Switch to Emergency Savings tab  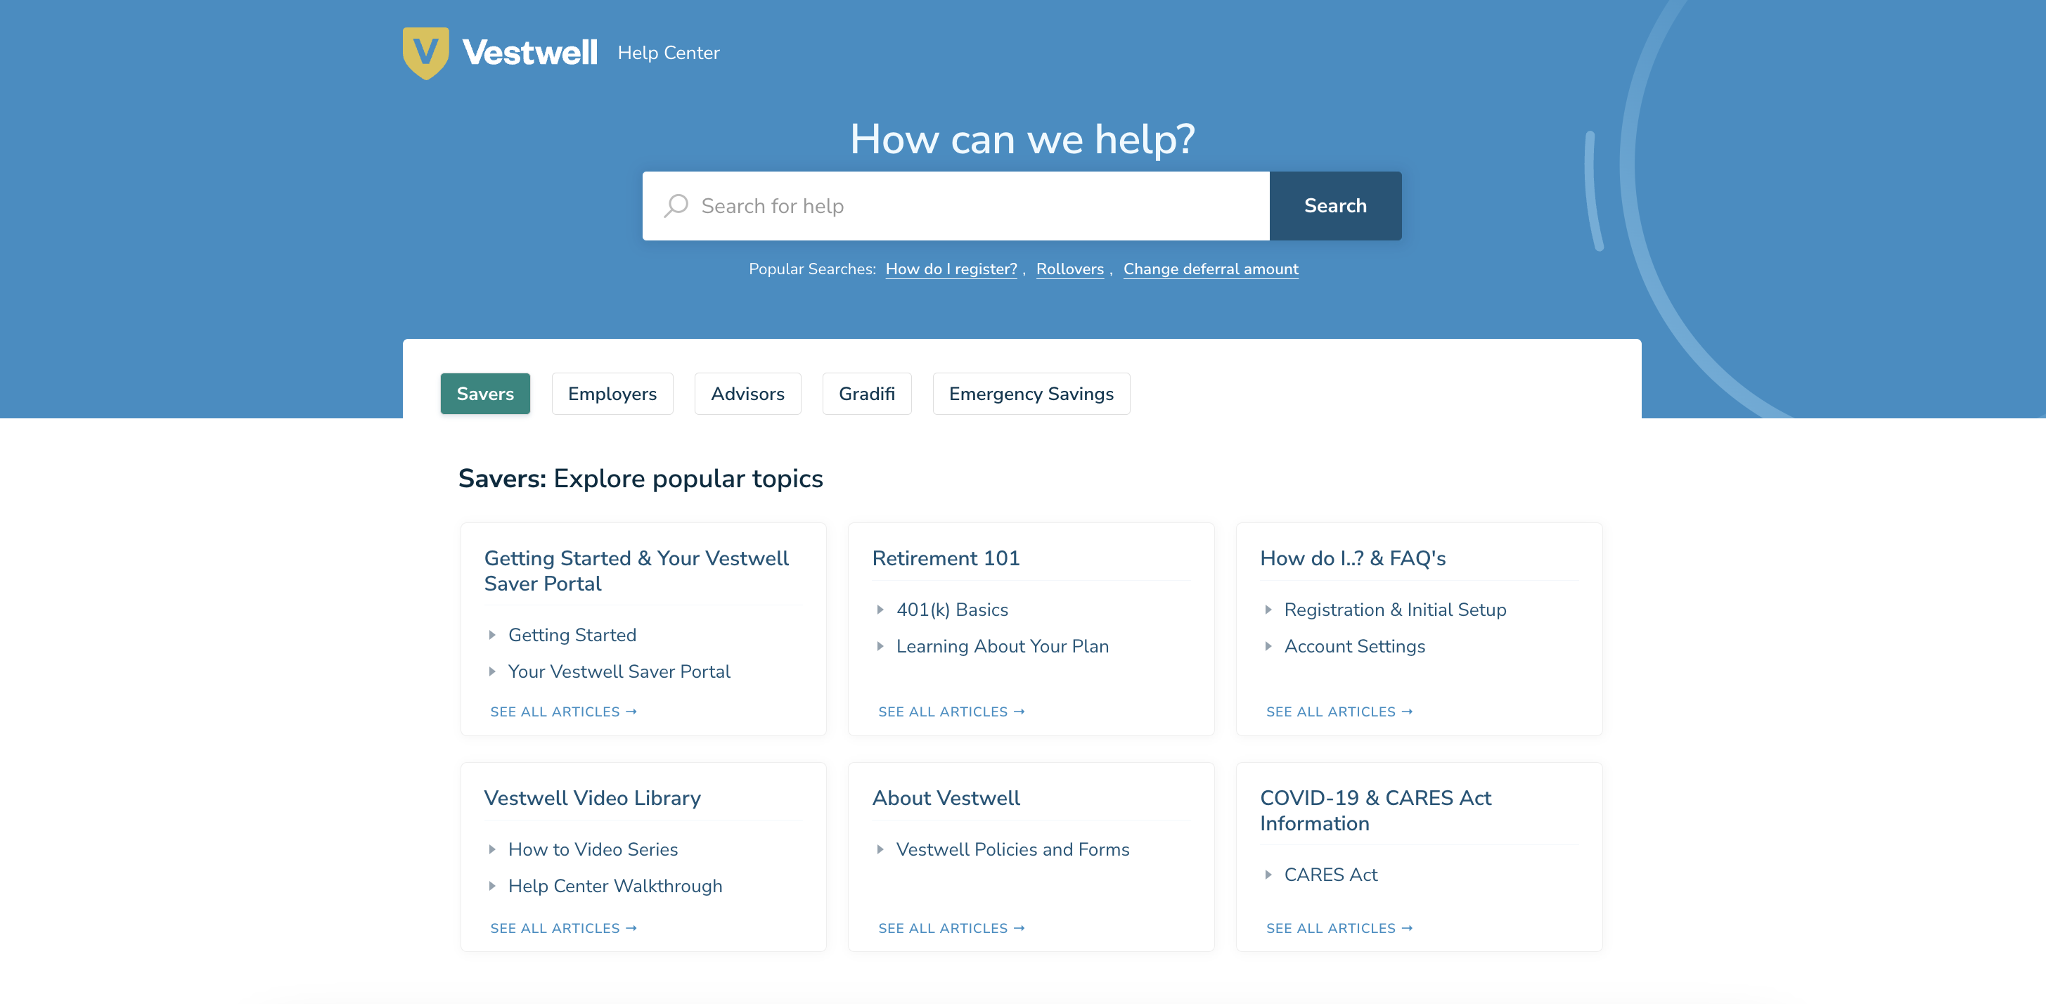pos(1030,394)
